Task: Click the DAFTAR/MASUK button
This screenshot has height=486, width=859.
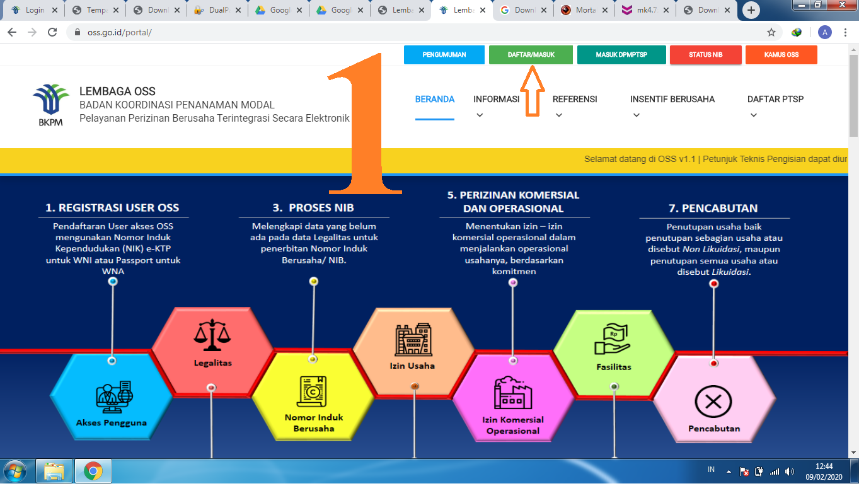Action: [x=531, y=55]
